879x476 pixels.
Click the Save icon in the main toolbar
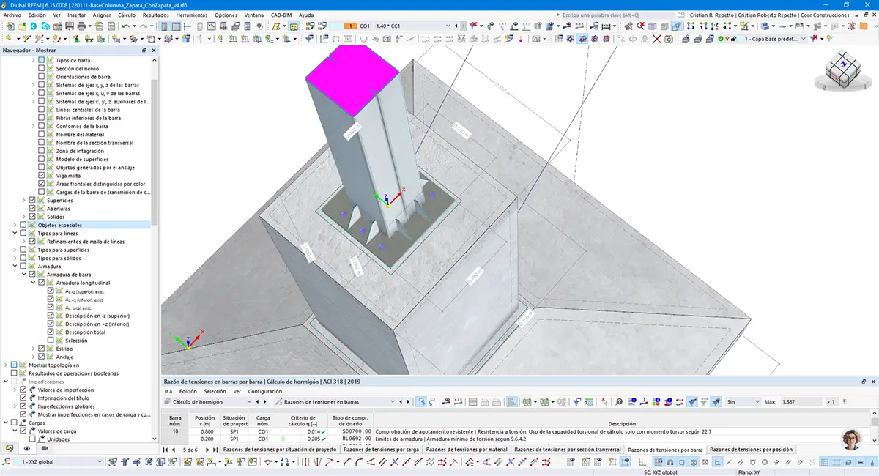tap(70, 26)
